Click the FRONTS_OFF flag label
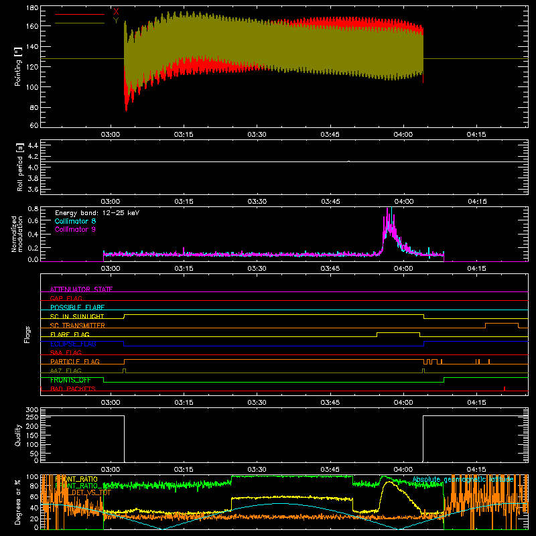536x536 pixels. click(70, 380)
